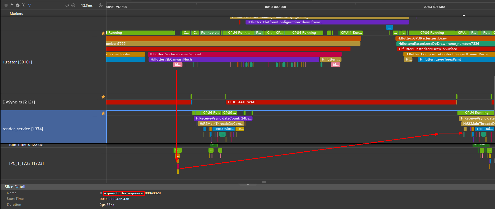This screenshot has height=209, width=495.
Task: Select the Runnable... state slice in raster
Action: pyautogui.click(x=210, y=33)
